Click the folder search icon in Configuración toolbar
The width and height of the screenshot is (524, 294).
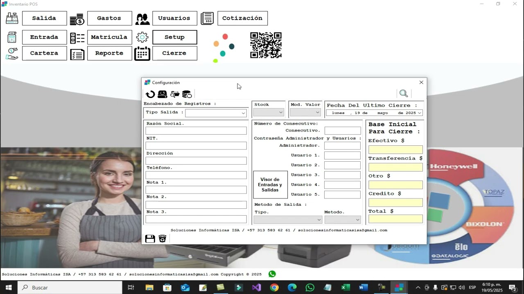(175, 94)
